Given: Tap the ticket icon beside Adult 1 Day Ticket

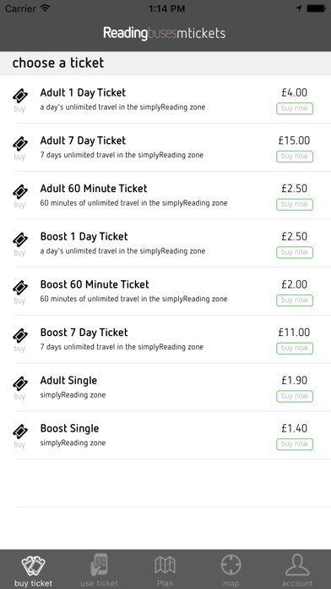Looking at the screenshot, I should [20, 96].
